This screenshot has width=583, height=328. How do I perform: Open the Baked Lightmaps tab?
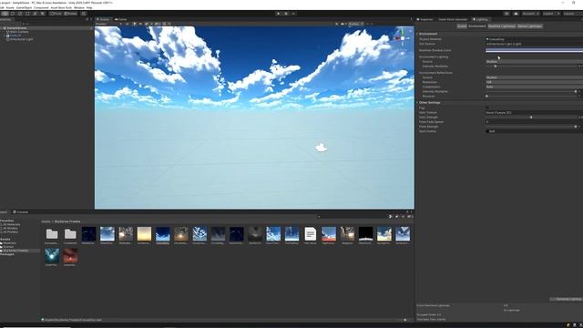(530, 26)
